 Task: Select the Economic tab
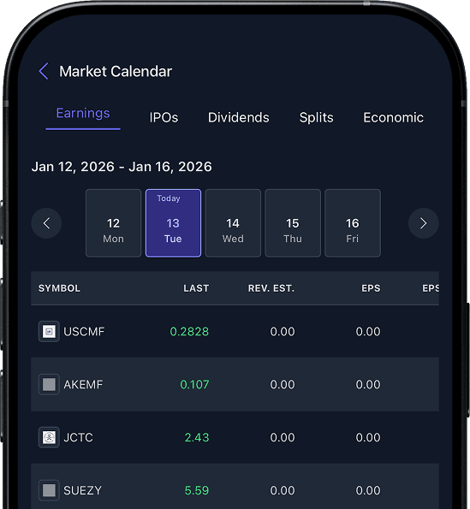393,117
